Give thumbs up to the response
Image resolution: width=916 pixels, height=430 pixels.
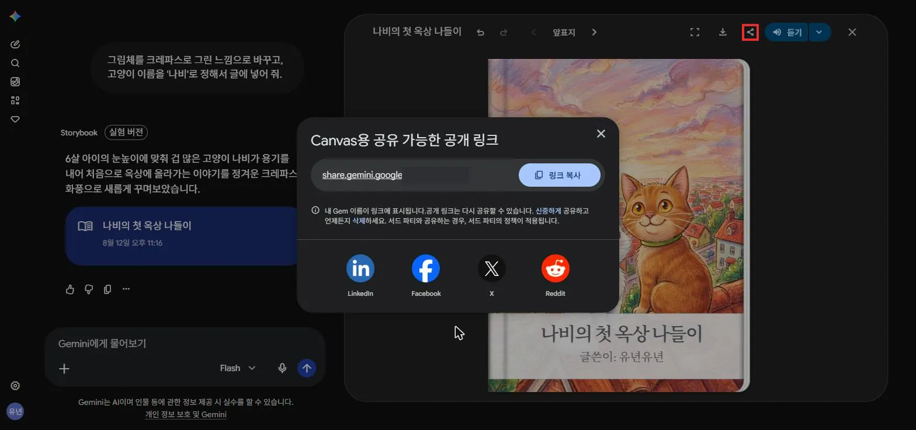[70, 289]
